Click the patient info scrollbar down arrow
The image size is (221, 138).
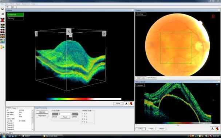click(32, 129)
